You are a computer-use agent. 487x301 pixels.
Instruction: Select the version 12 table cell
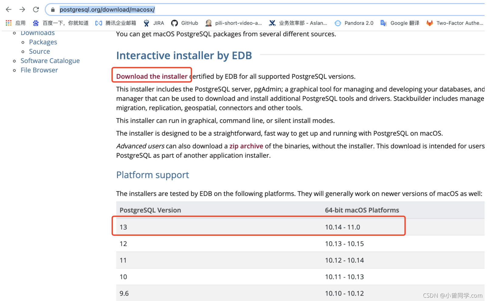click(x=123, y=244)
